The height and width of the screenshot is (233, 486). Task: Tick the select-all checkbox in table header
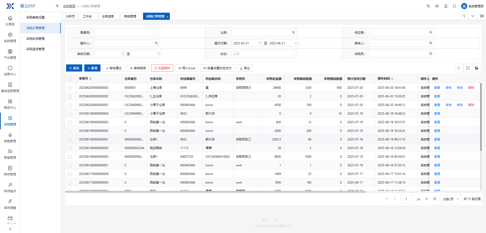(70, 79)
